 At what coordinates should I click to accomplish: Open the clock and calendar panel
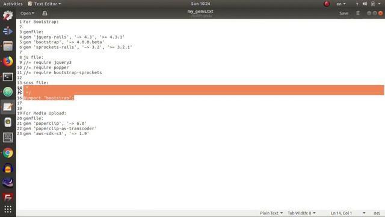[x=200, y=4]
